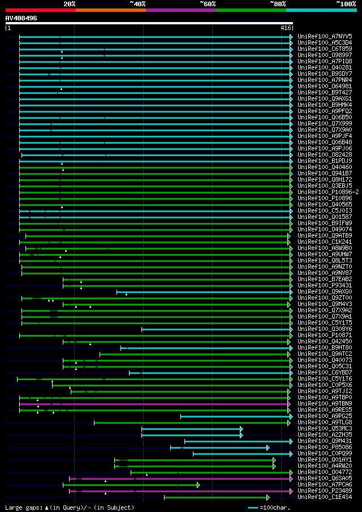The height and width of the screenshot is (512, 362).
Task: Click the cyan 100char scale bar legend
Action: (x=253, y=507)
